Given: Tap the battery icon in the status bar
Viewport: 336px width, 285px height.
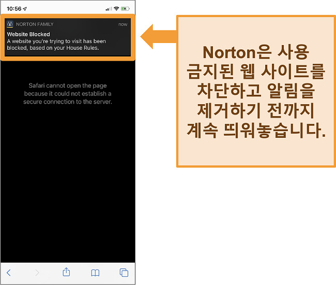Looking at the screenshot, I should (x=125, y=9).
